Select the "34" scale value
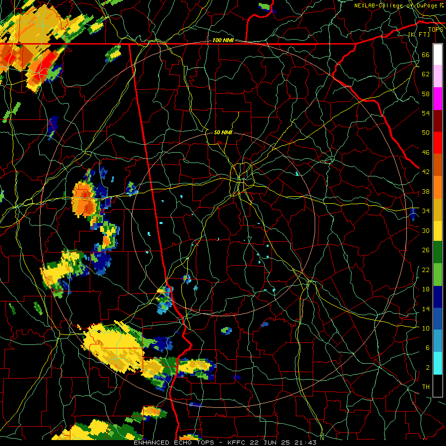Image resolution: width=446 pixels, height=446 pixels. click(426, 211)
